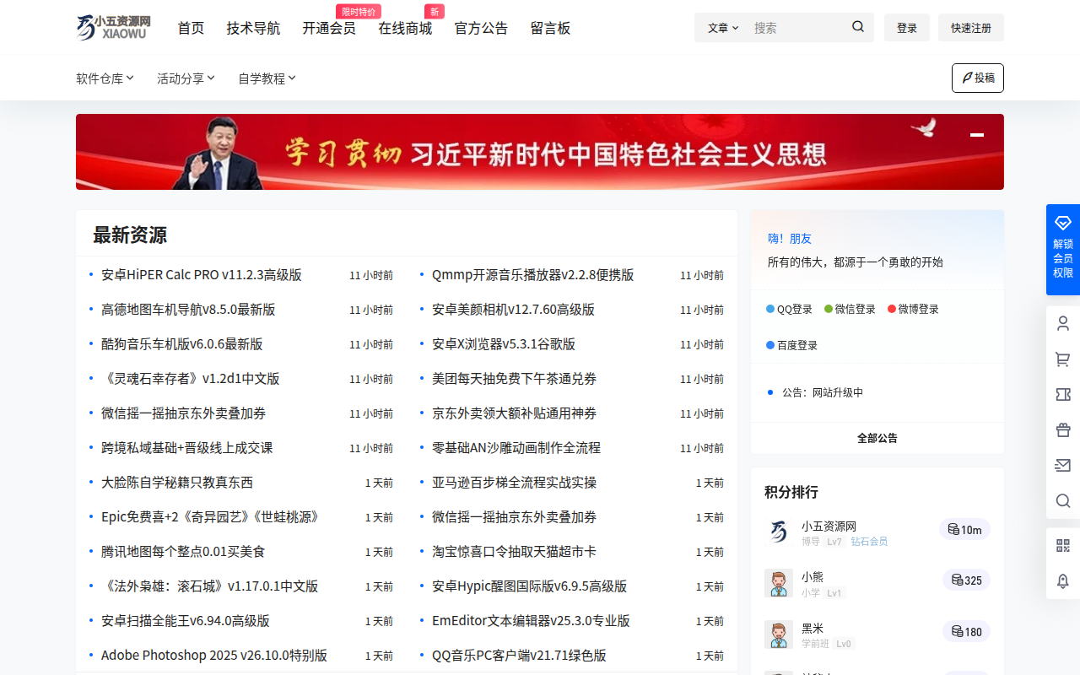
Task: Show the QR code icon in sidebar
Action: coord(1063,545)
